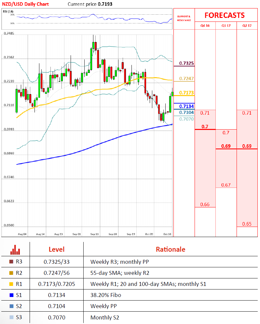Viewport: 260px width, 324px height.
Task: Click the S3 light blue color swatch
Action: (11, 317)
